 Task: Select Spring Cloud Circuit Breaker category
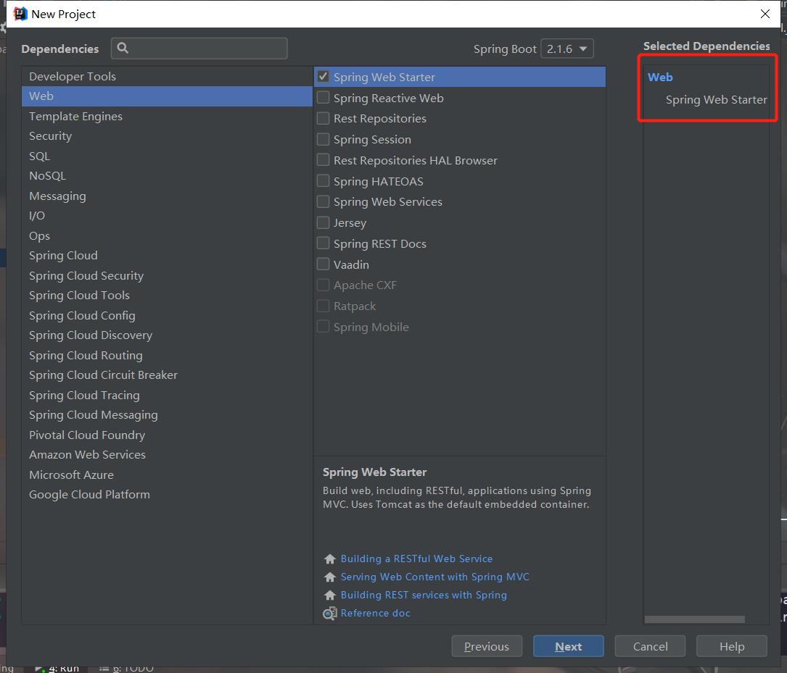click(167, 375)
